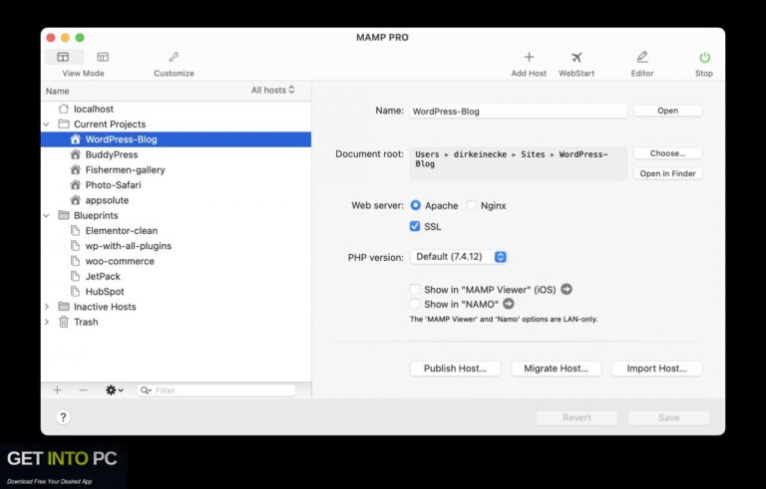The width and height of the screenshot is (766, 489).
Task: Click the document icon beside wp-with-all-plugins
Action: (75, 245)
